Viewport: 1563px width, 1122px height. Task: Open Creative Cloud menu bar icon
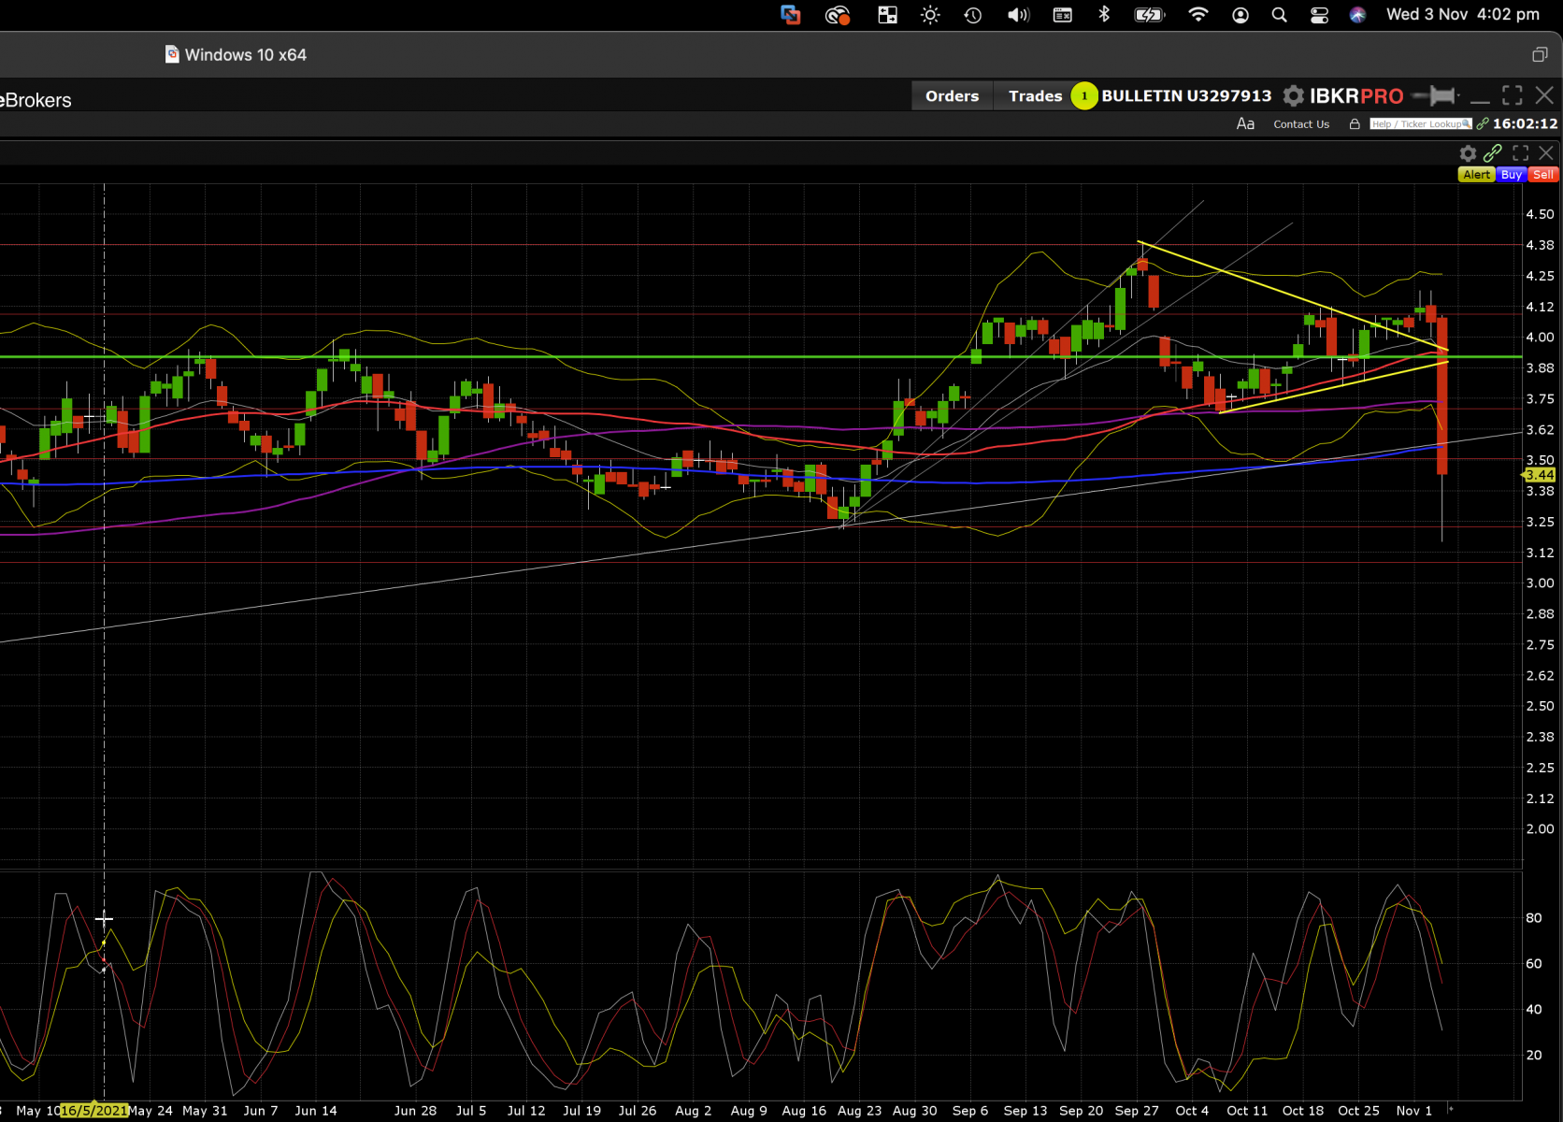click(x=838, y=15)
